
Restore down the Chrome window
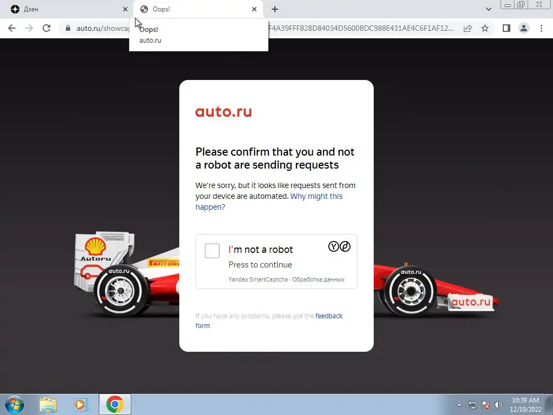pos(521,5)
